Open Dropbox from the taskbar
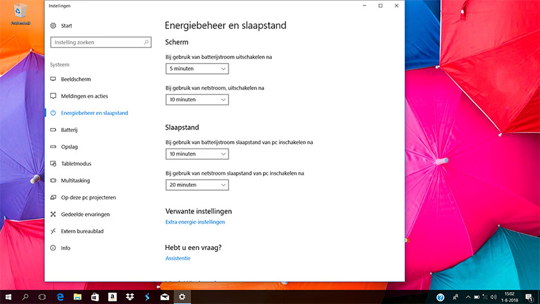540x304 pixels. click(x=130, y=297)
